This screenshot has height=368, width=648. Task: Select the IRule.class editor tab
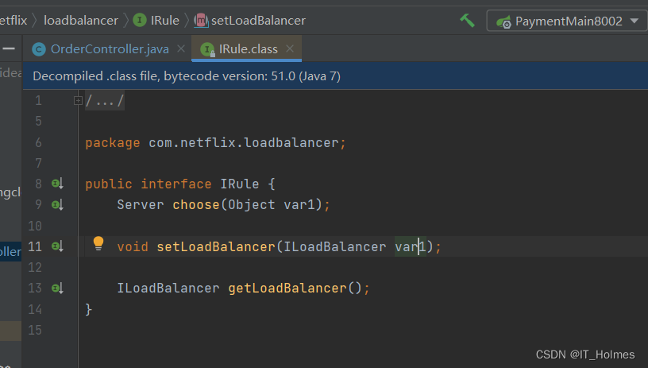(x=248, y=48)
